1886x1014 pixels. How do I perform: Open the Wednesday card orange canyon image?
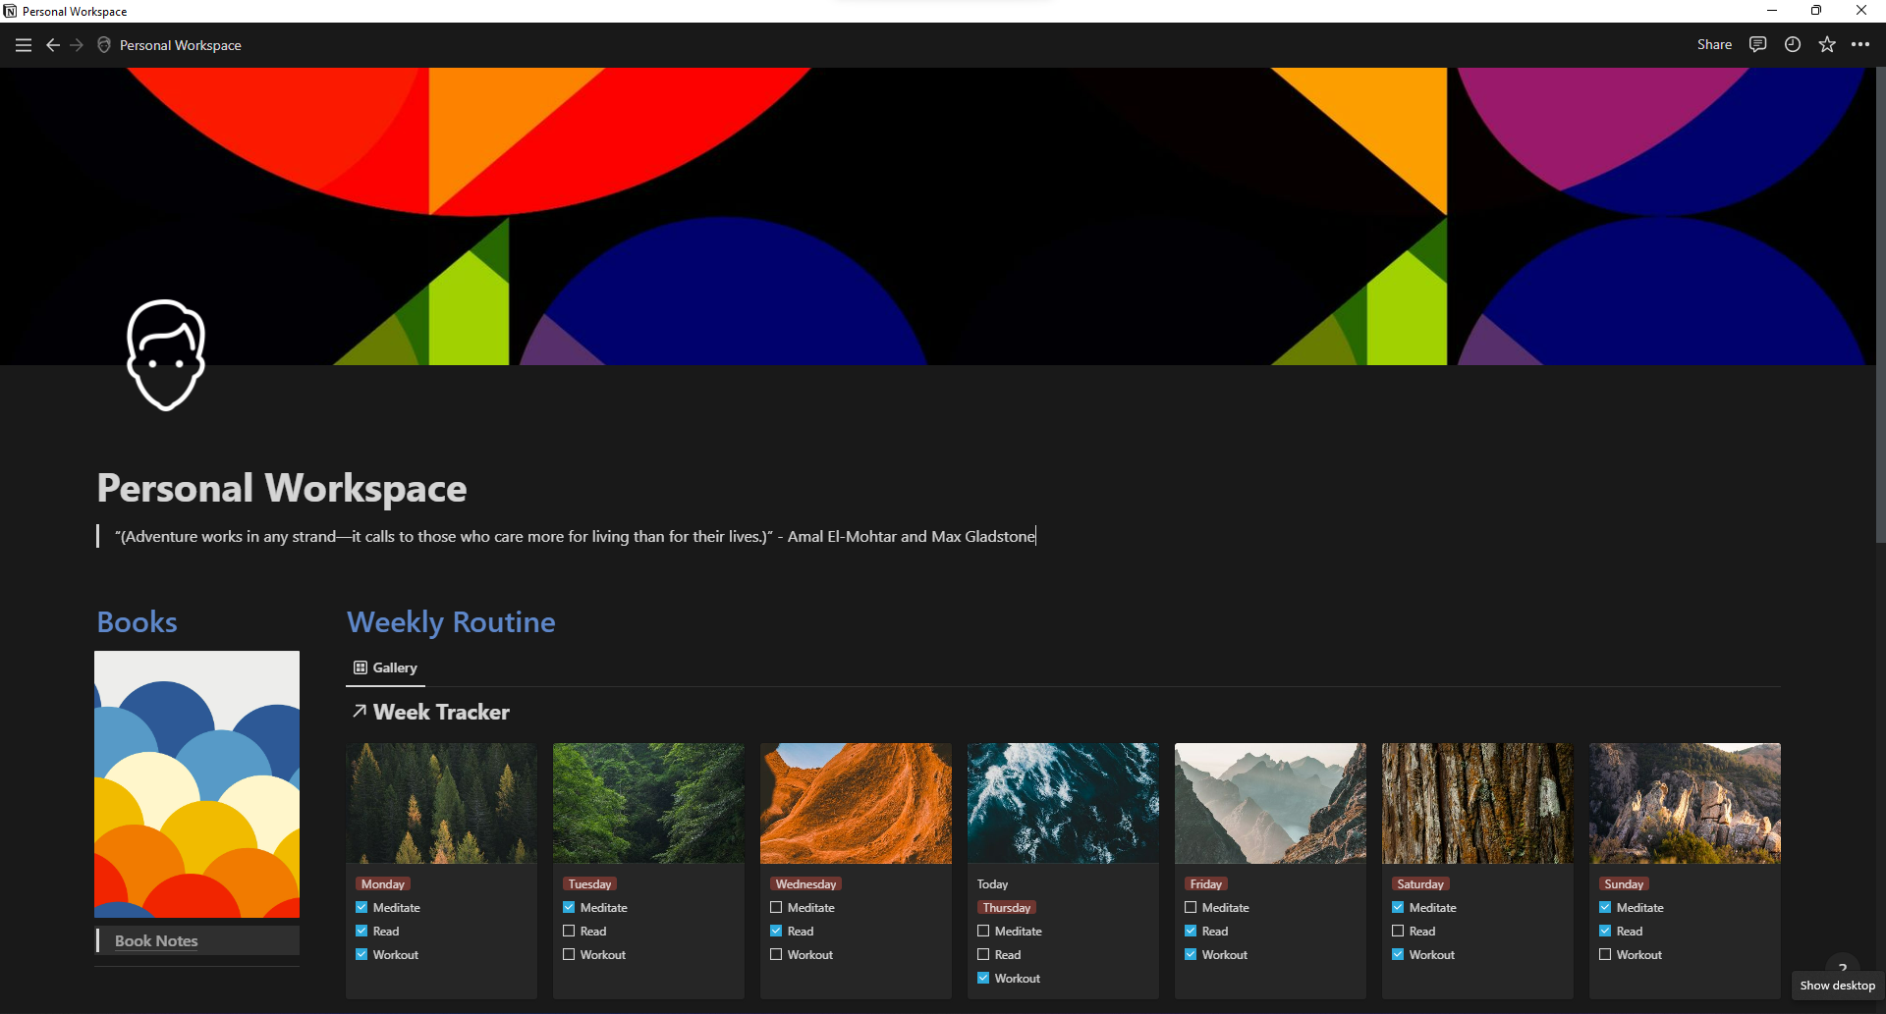[856, 803]
